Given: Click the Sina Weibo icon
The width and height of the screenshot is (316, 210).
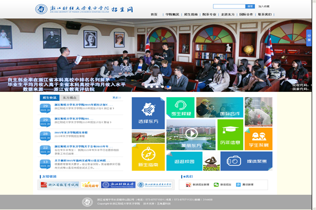Looking at the screenshot, I should (x=189, y=185).
